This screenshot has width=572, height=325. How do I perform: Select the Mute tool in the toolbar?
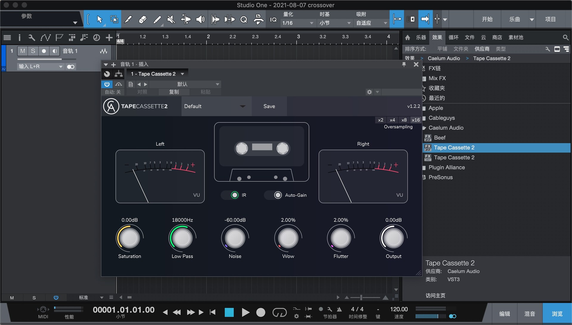171,19
